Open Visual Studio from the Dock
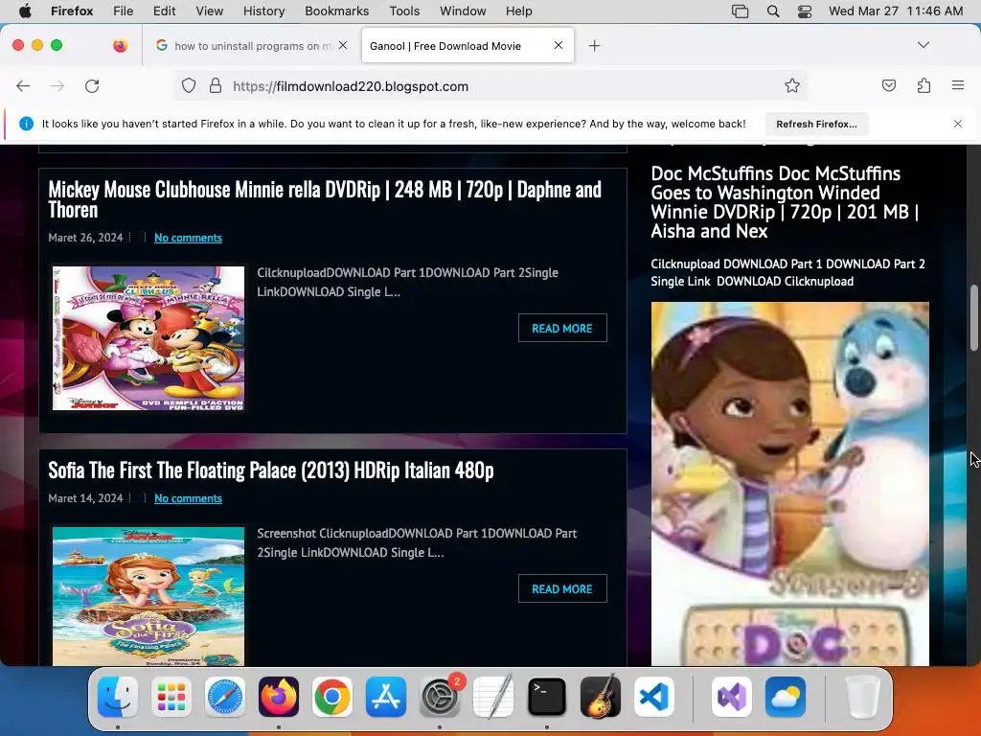Viewport: 981px width, 736px height. [731, 697]
